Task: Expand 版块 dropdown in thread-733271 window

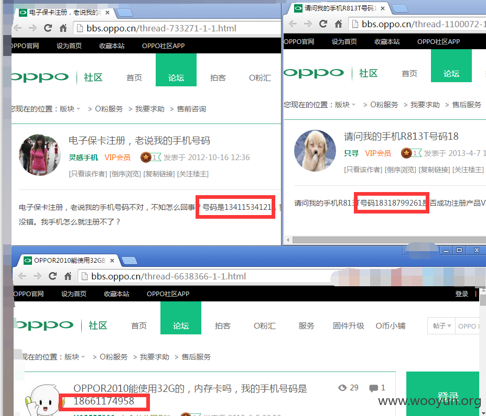Action: coord(70,109)
